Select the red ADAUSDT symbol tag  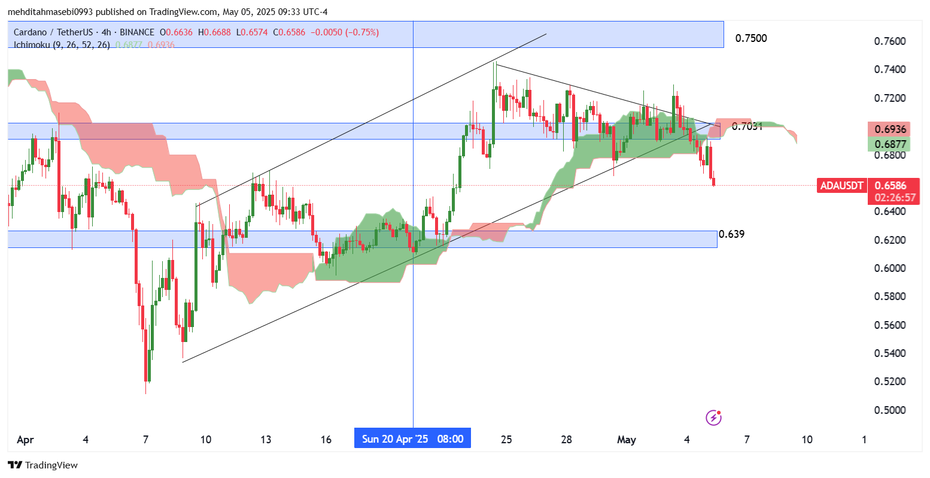[x=841, y=186]
